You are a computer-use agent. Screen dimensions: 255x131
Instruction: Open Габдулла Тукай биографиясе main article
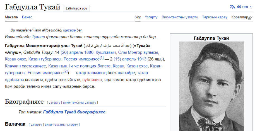74,112
